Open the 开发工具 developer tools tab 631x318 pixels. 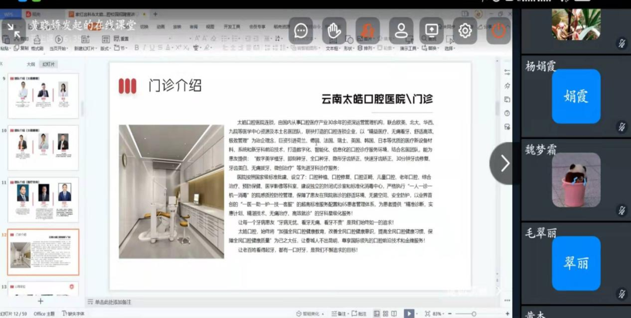(232, 27)
